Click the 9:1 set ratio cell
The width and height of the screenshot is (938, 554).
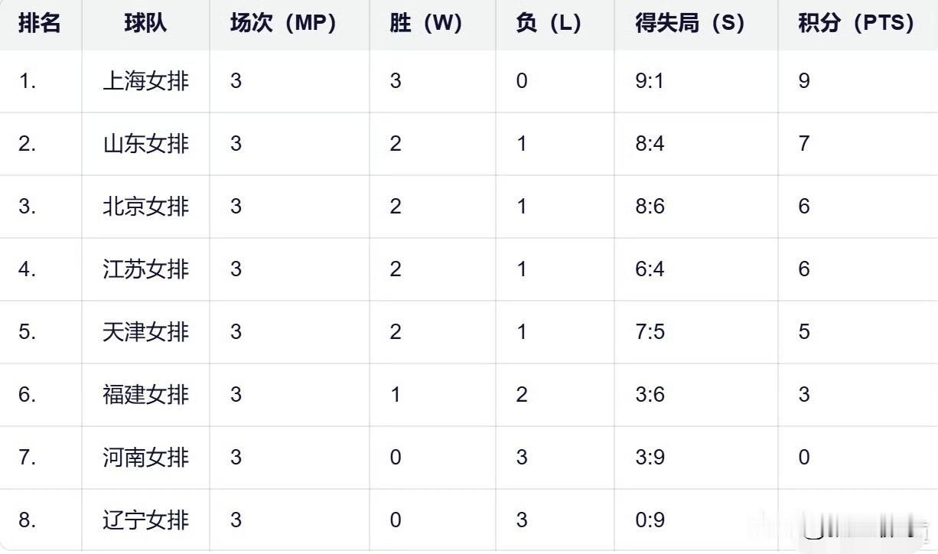[650, 81]
